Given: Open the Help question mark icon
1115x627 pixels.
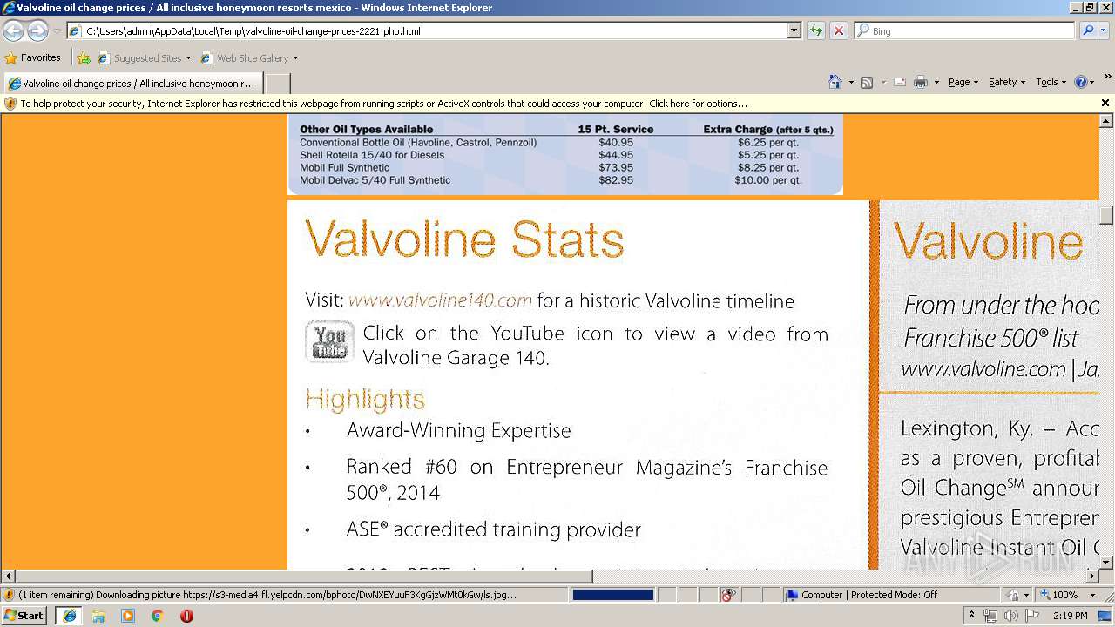Looking at the screenshot, I should coord(1081,82).
